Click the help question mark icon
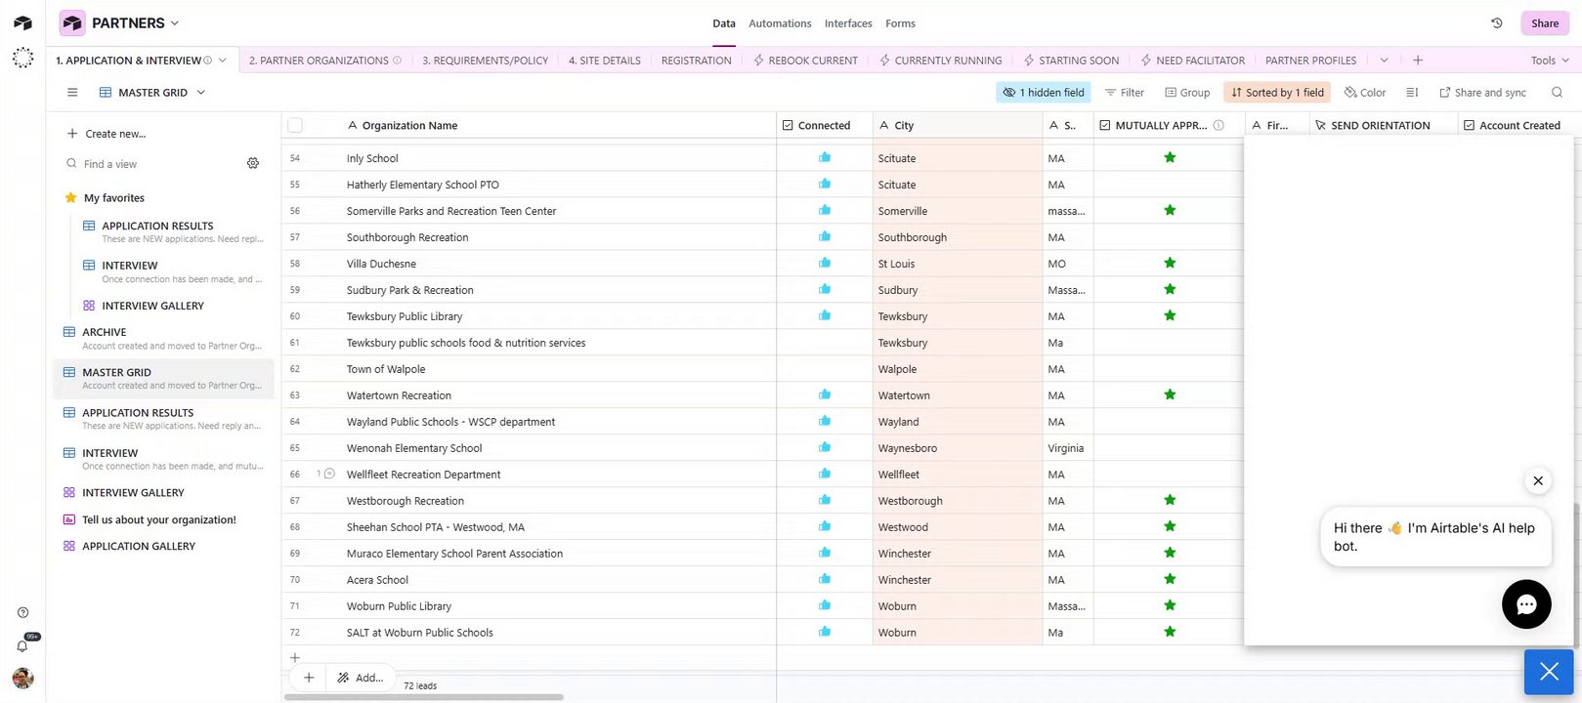 coord(22,613)
